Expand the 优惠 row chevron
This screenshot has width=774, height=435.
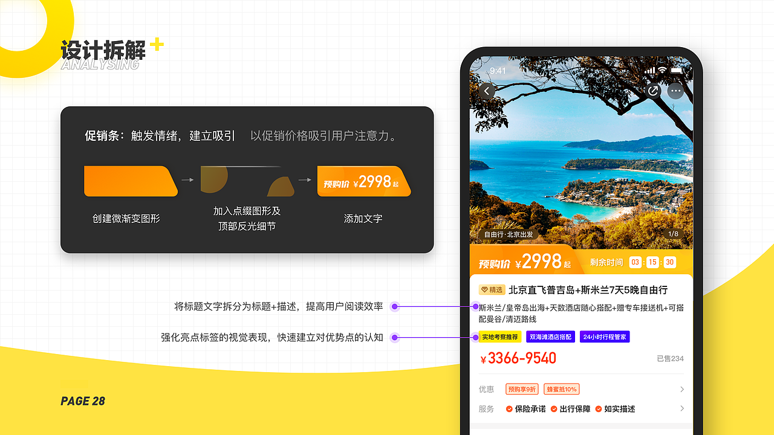pyautogui.click(x=681, y=390)
